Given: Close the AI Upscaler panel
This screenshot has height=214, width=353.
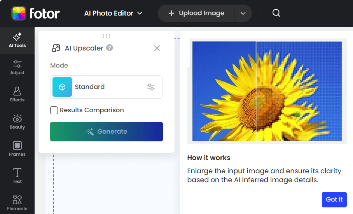Looking at the screenshot, I should 157,48.
